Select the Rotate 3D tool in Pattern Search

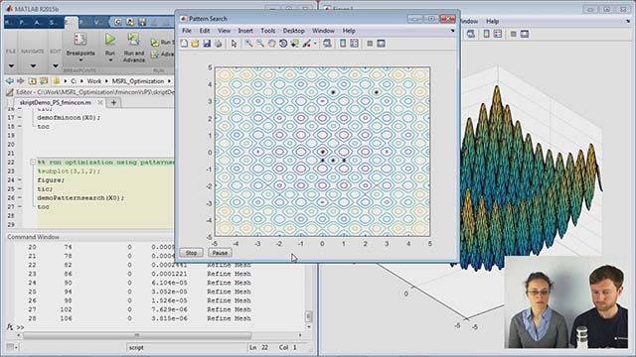tap(283, 44)
